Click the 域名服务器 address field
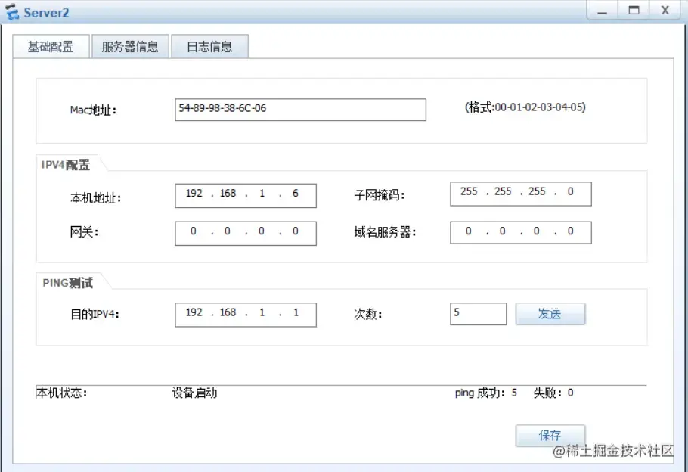 tap(520, 232)
